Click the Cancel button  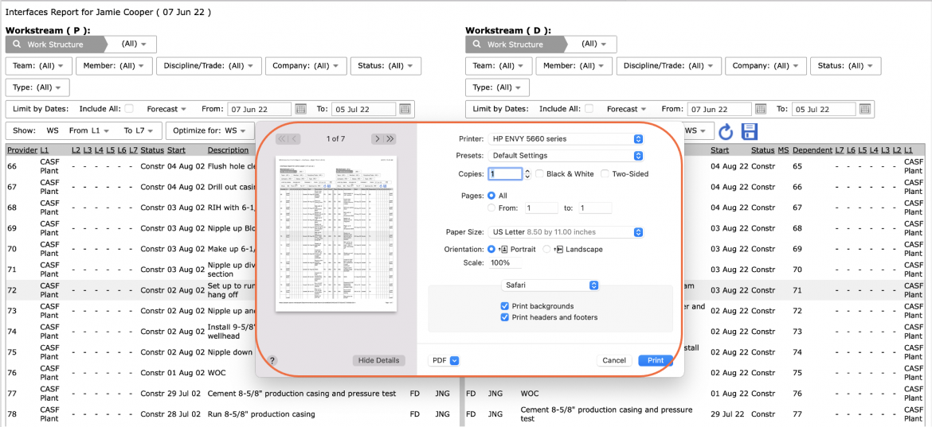click(x=614, y=360)
